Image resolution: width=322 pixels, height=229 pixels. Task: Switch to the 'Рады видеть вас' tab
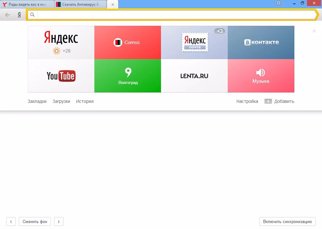[x=27, y=4]
